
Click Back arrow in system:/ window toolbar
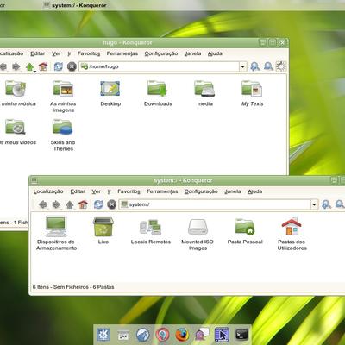coord(43,204)
